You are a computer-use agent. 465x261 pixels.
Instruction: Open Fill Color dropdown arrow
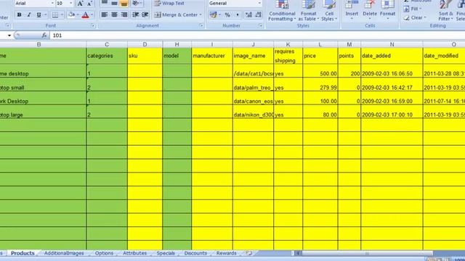[x=78, y=14]
